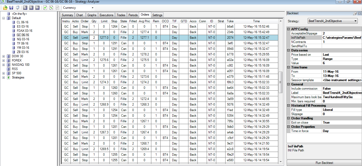Screen dimensions: 362x166
Task: Click the database icon beside ZB 03-16
Action: (x=14, y=52)
